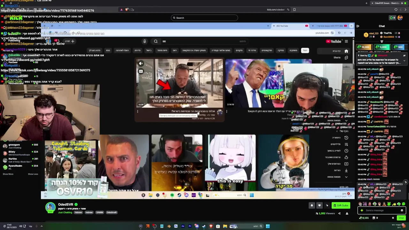Select the 'ראפ' YouTube filter chip
This screenshot has width=409, height=230.
click(x=174, y=50)
